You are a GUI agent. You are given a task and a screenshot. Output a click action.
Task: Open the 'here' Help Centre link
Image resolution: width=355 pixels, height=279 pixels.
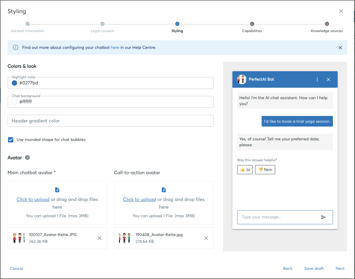pos(115,47)
